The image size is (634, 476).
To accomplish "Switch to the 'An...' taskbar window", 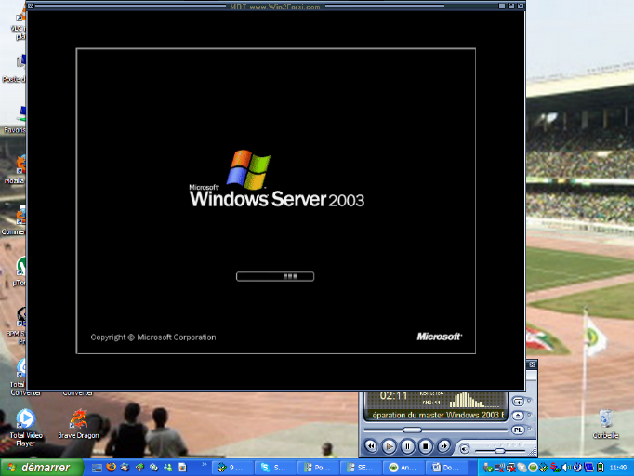I will [x=404, y=468].
